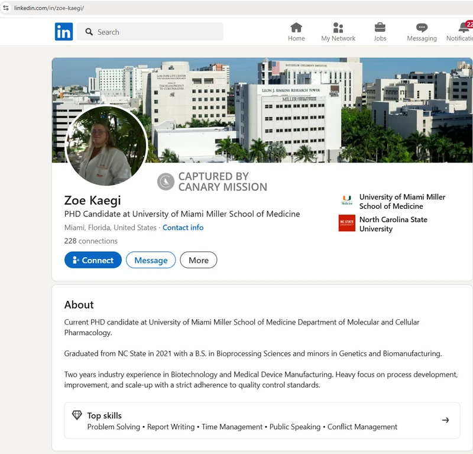Click the Zoe Kaegi name heading
Viewport: 473px width, 454px height.
93,200
